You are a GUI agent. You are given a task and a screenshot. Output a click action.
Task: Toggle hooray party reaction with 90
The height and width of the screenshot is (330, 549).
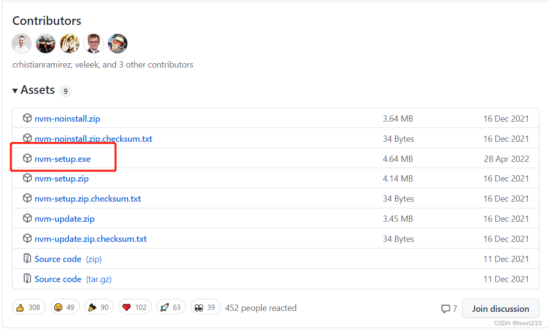99,307
